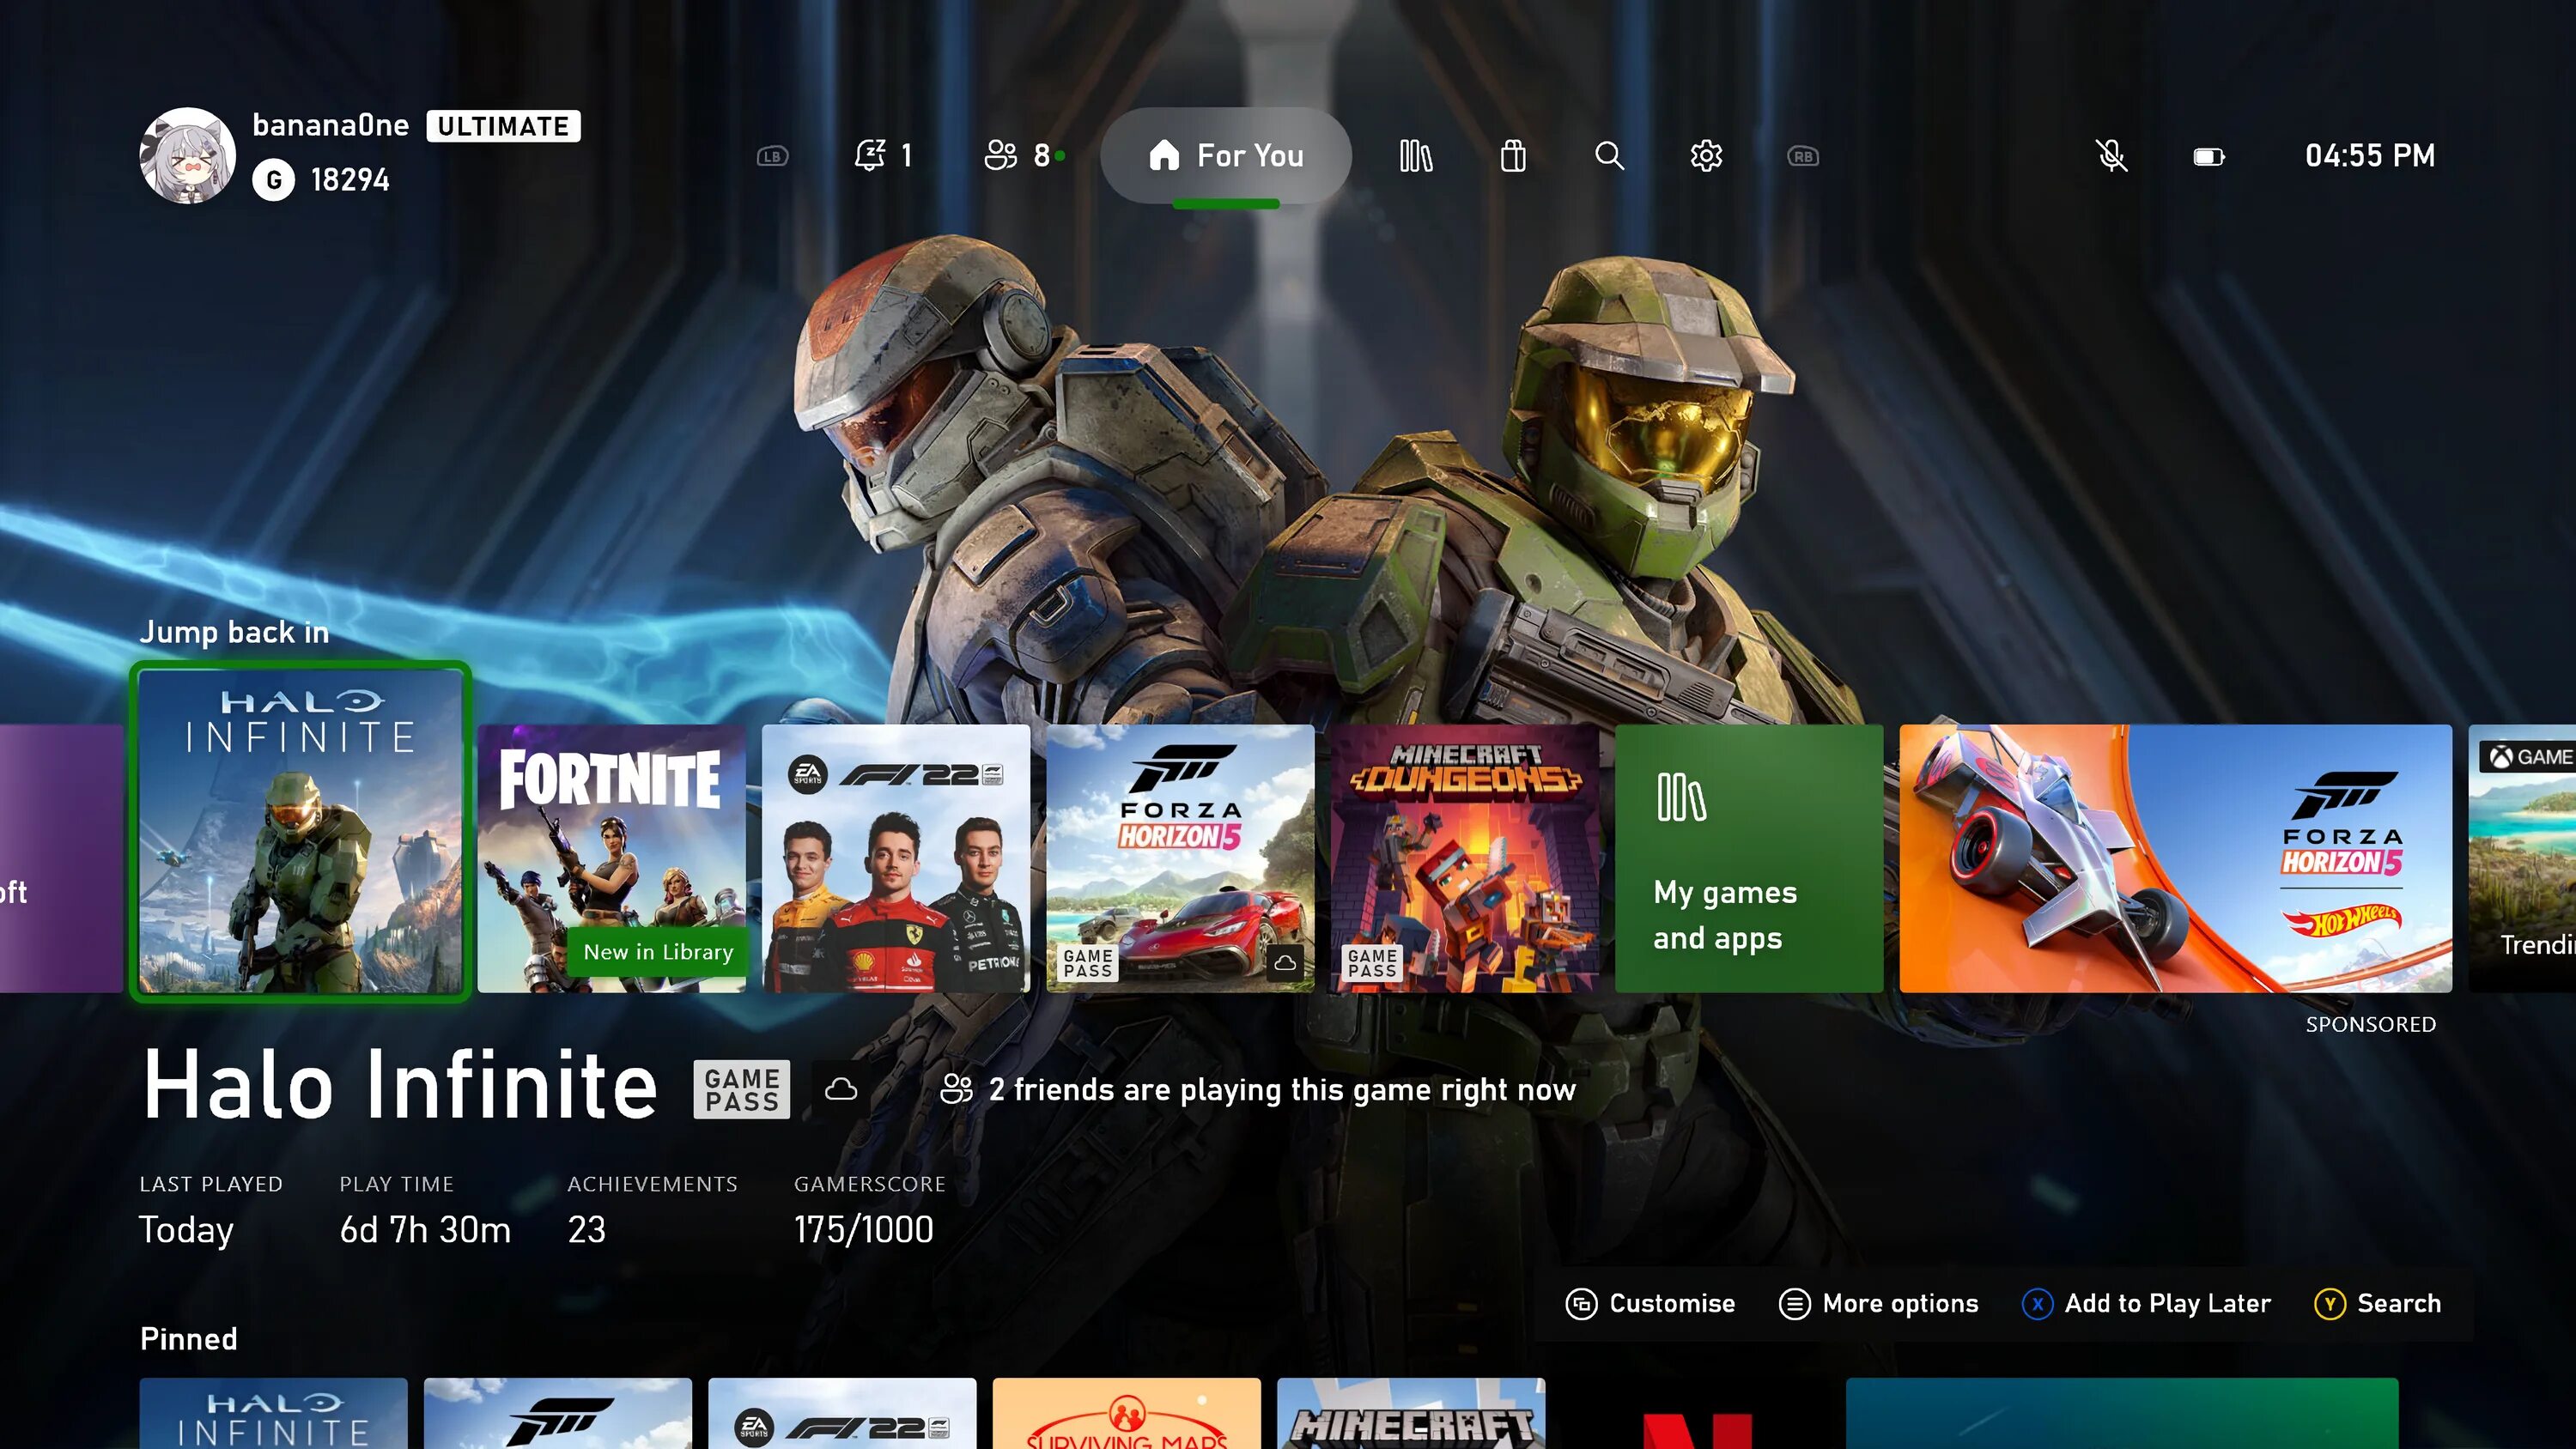Navigate to the For You tab

[1226, 155]
